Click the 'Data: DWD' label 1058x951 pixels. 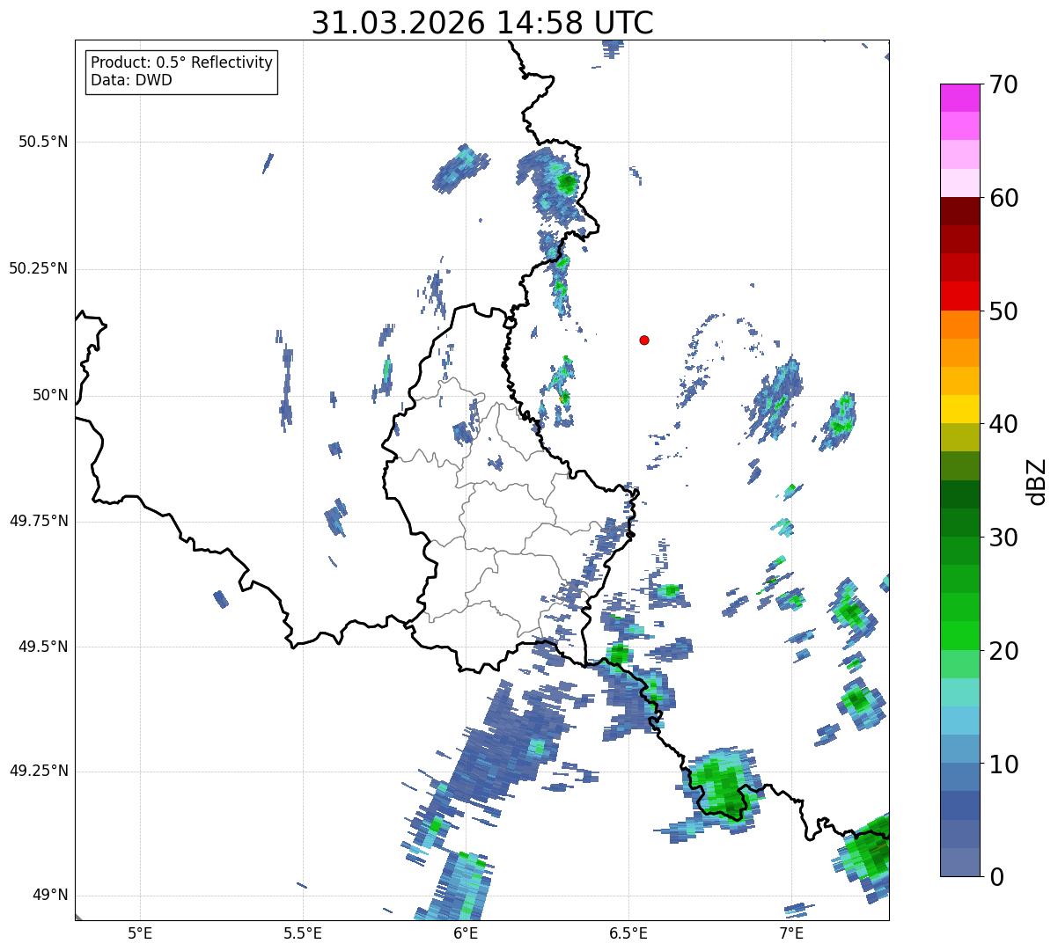131,80
